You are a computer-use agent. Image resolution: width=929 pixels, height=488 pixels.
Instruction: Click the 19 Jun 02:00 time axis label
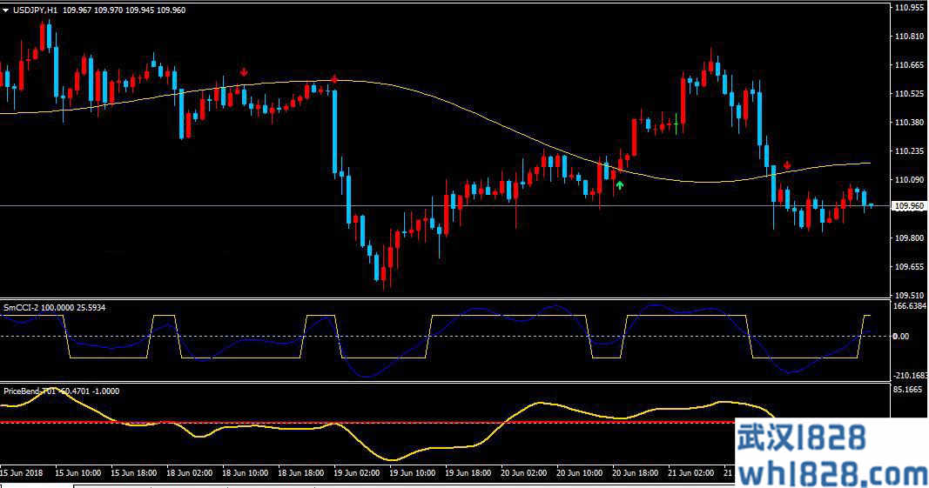click(358, 472)
